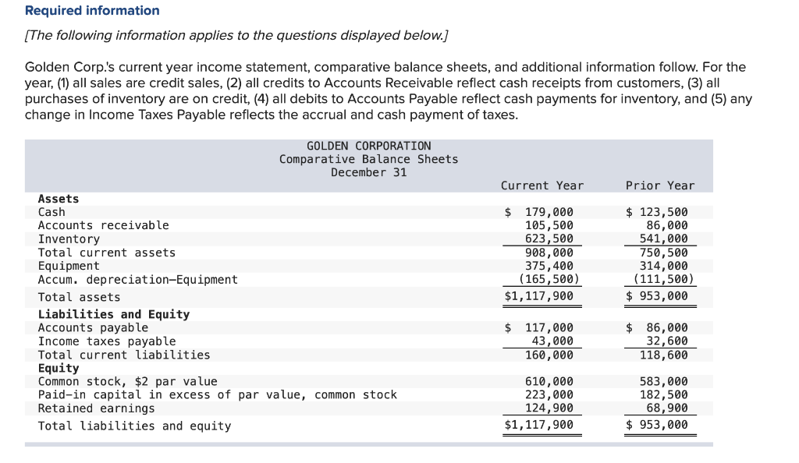Image resolution: width=799 pixels, height=463 pixels.
Task: Select the GOLDEN CORPORATION title text
Action: [368, 145]
